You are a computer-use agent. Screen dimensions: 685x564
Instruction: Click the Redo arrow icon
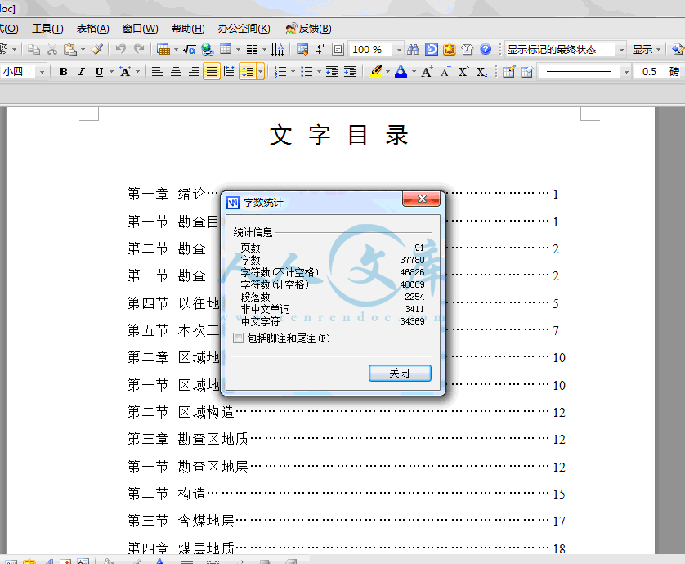139,49
